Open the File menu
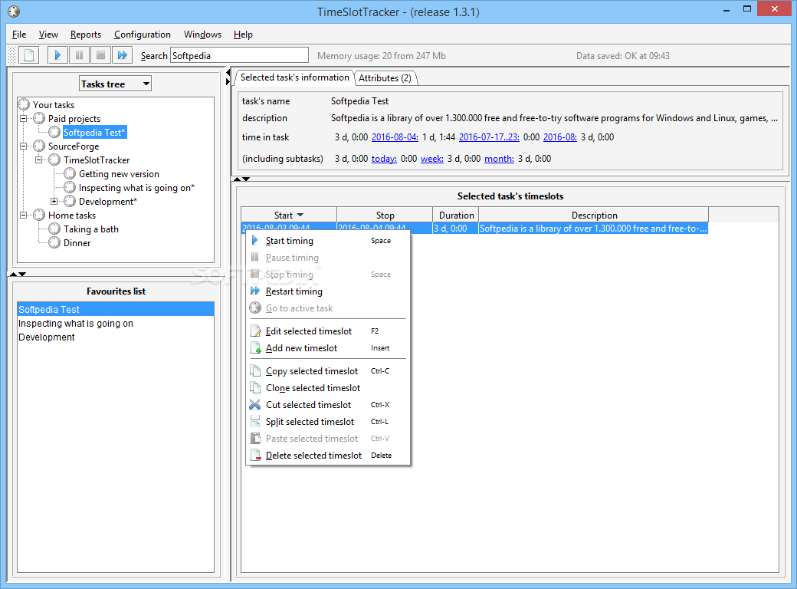 pyautogui.click(x=19, y=34)
